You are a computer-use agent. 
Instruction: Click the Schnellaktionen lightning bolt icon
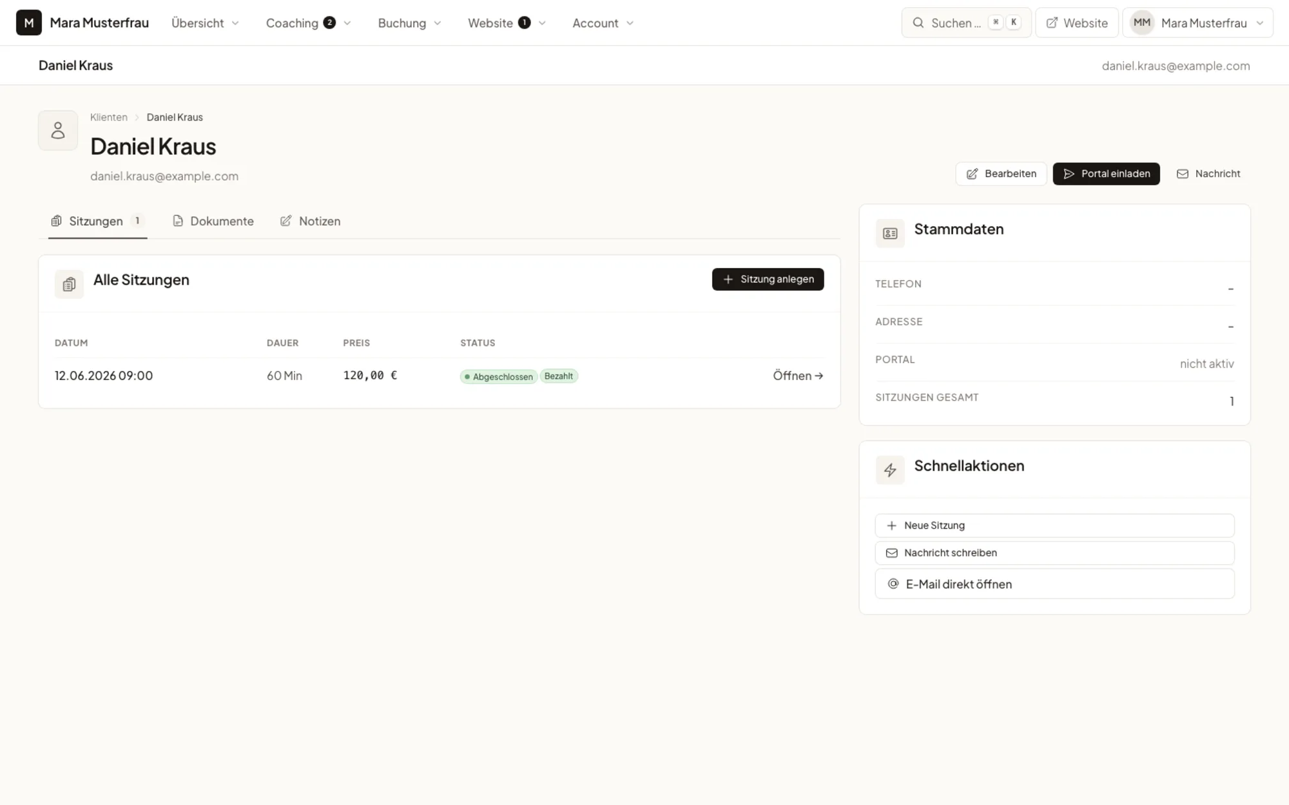890,470
